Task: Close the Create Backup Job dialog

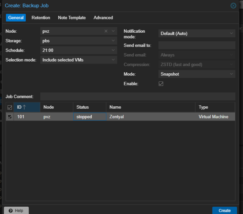Action: point(233,6)
